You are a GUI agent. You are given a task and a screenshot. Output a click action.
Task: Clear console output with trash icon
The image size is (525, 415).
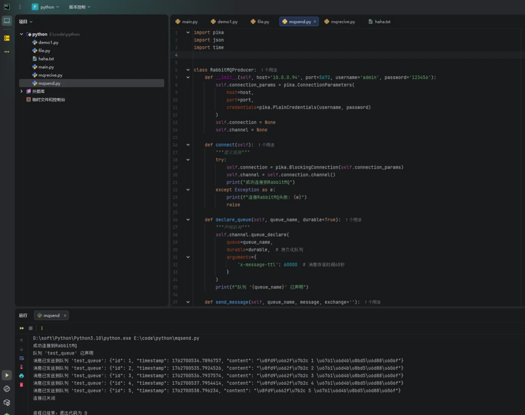pyautogui.click(x=22, y=384)
